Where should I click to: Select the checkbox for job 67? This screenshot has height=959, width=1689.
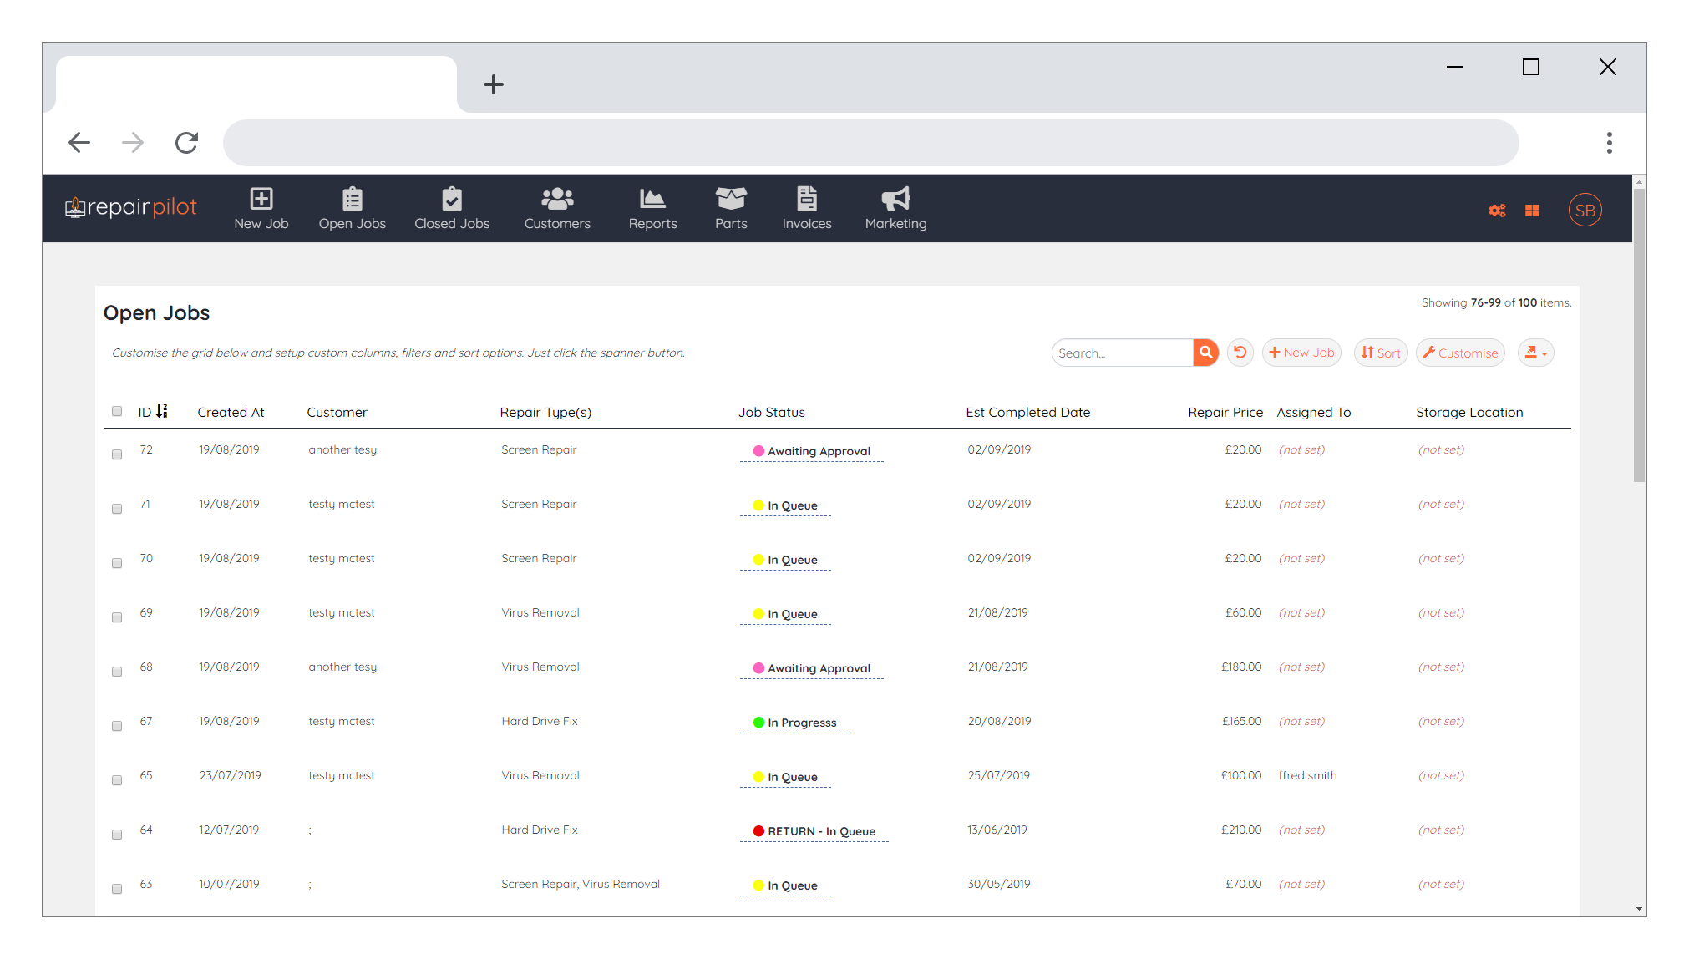coord(117,726)
